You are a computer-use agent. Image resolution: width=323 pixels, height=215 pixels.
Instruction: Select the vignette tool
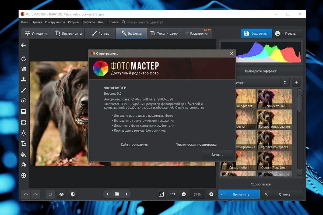pyautogui.click(x=24, y=122)
